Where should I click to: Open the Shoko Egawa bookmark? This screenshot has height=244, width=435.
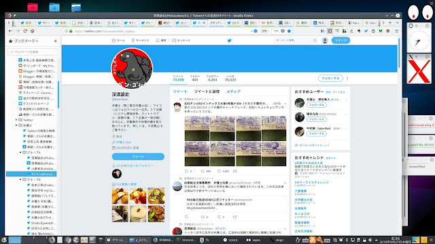tap(41, 223)
